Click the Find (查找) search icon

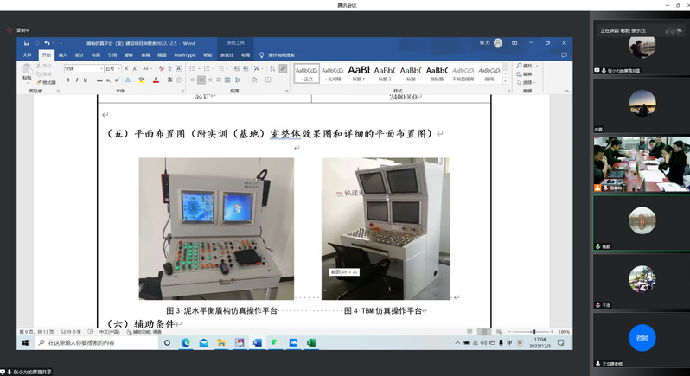(x=527, y=66)
